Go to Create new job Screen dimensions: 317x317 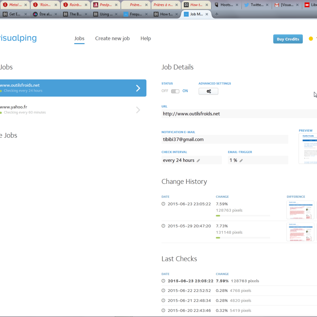(112, 38)
